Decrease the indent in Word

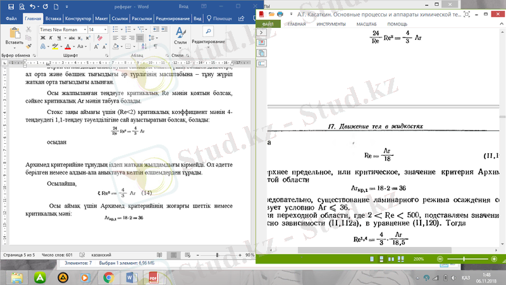click(156, 30)
